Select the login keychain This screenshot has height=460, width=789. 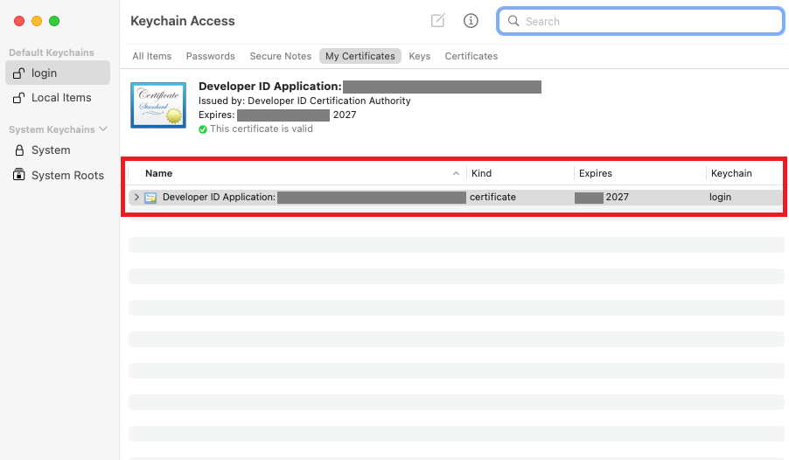[x=58, y=73]
